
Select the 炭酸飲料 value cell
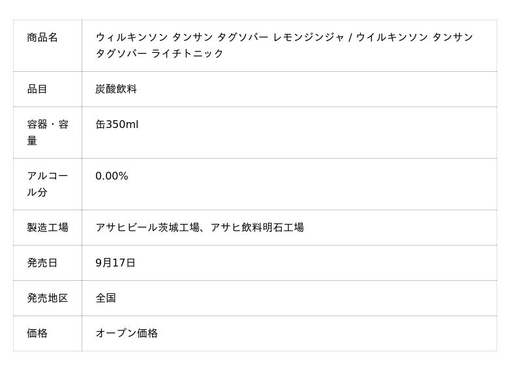pos(116,89)
